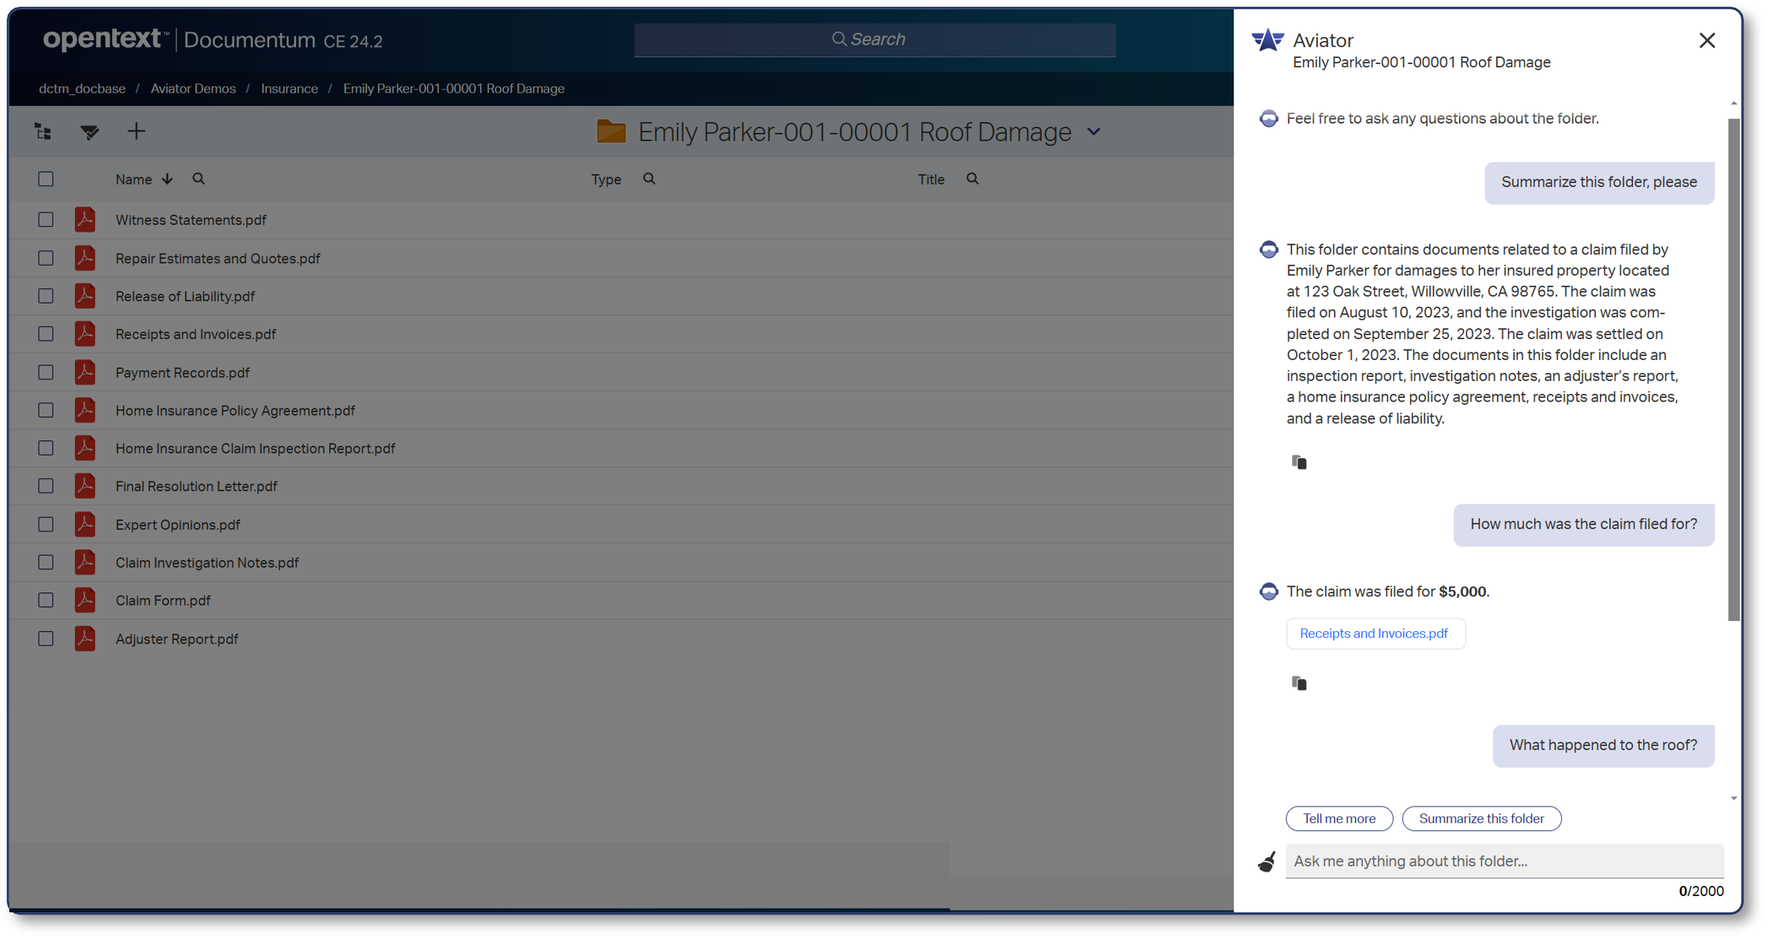Image resolution: width=1766 pixels, height=937 pixels.
Task: Click 'How much was the claim filed for?' message
Action: pos(1584,525)
